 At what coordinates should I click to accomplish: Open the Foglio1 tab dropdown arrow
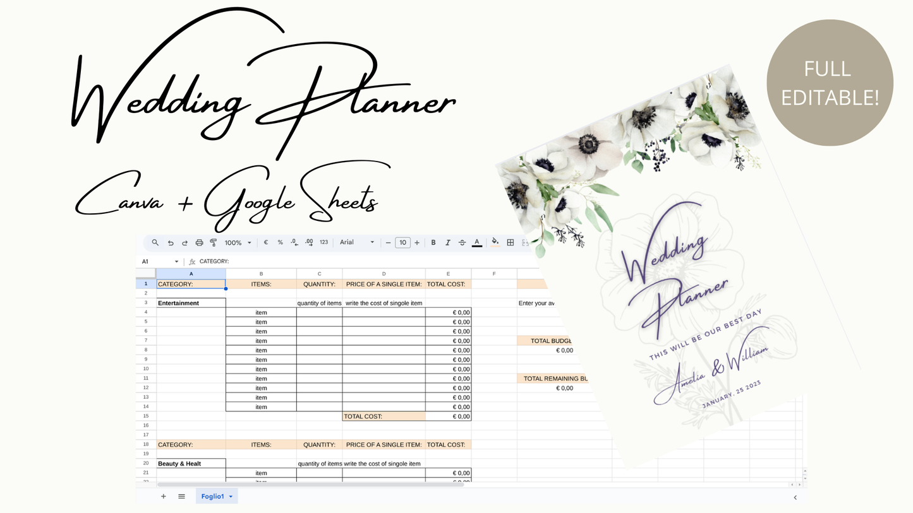[x=231, y=497]
